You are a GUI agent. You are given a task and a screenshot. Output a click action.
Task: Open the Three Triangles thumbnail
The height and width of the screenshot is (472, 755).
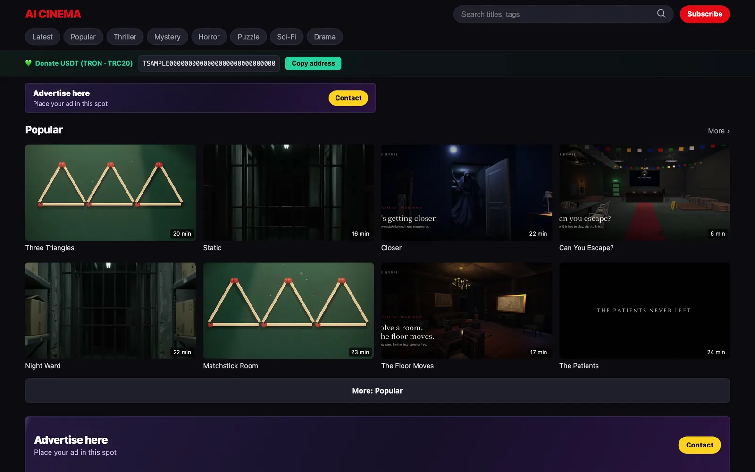(110, 193)
